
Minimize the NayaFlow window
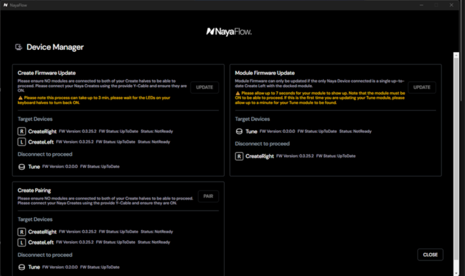pyautogui.click(x=421, y=5)
